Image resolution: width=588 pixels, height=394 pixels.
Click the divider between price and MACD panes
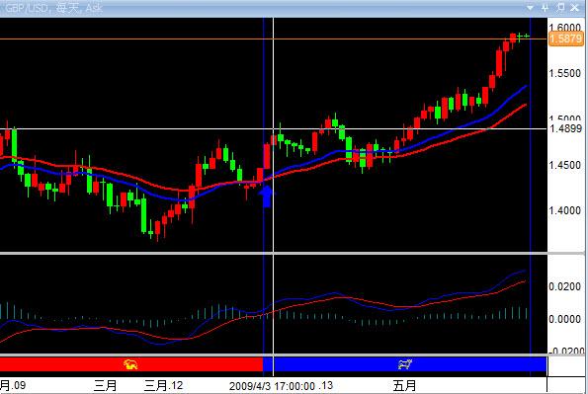[293, 254]
